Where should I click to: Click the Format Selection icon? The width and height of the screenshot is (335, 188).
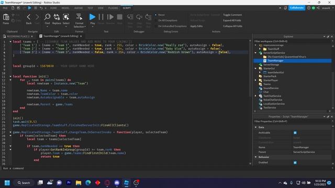79,17
